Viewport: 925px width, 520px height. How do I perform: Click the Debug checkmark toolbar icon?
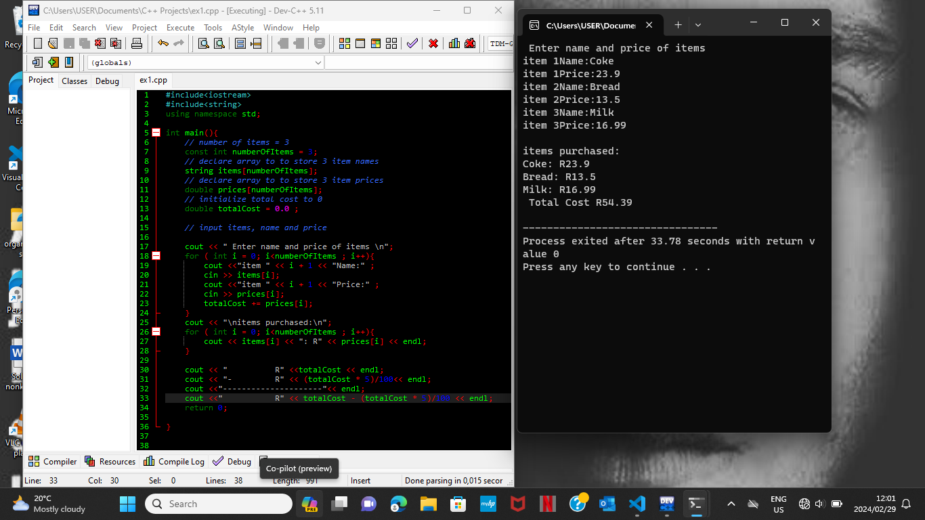(412, 43)
